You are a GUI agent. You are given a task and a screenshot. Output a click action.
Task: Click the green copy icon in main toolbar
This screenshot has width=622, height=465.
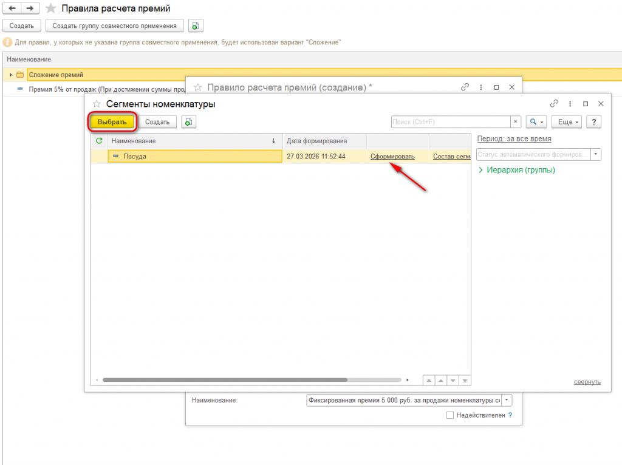196,25
